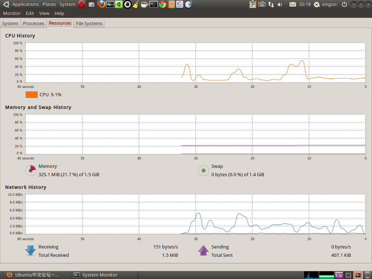The height and width of the screenshot is (279, 372).
Task: Open the mail envelope messaging menu
Action: click(293, 4)
